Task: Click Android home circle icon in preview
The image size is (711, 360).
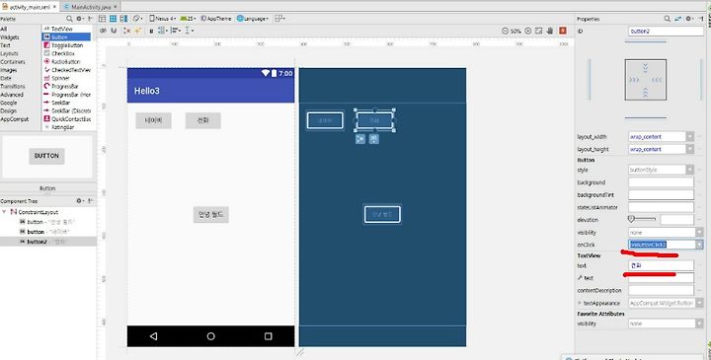Action: [x=211, y=336]
